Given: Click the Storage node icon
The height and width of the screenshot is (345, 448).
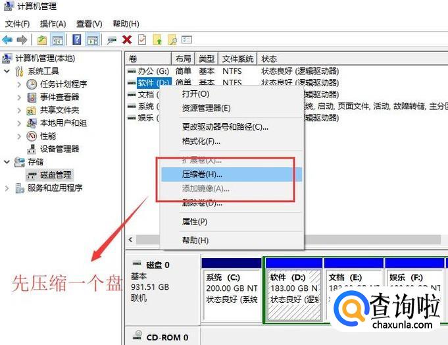Looking at the screenshot, I should tap(20, 162).
